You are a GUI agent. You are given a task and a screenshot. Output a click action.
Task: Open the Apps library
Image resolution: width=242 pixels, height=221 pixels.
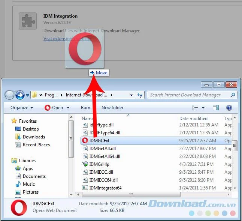pos(28,168)
